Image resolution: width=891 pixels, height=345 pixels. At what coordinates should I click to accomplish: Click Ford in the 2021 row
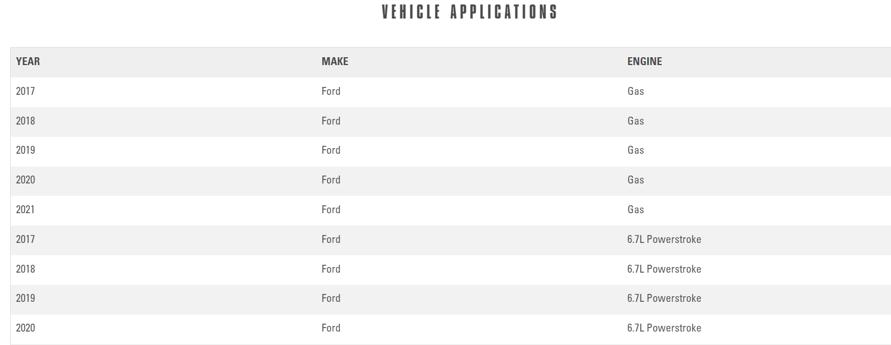(331, 210)
